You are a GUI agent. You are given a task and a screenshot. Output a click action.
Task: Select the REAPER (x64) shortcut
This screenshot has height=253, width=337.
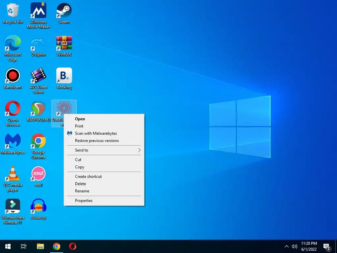pos(38,111)
